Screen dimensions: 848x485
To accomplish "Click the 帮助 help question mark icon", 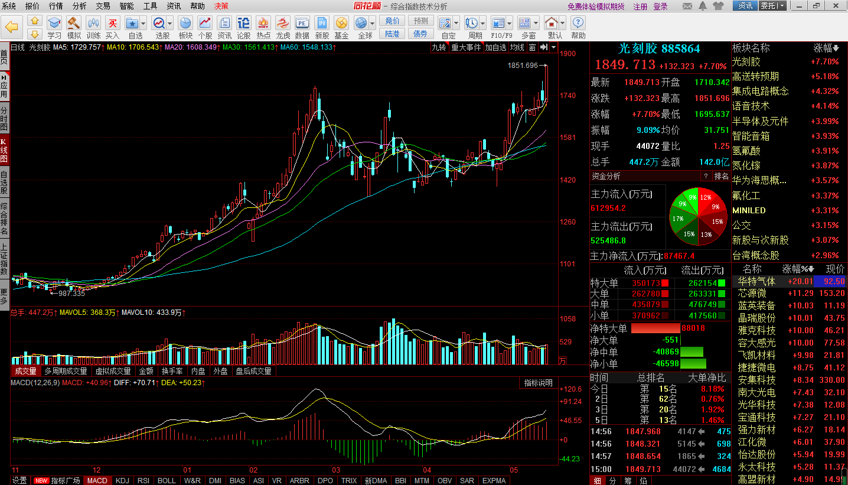I will (x=578, y=23).
